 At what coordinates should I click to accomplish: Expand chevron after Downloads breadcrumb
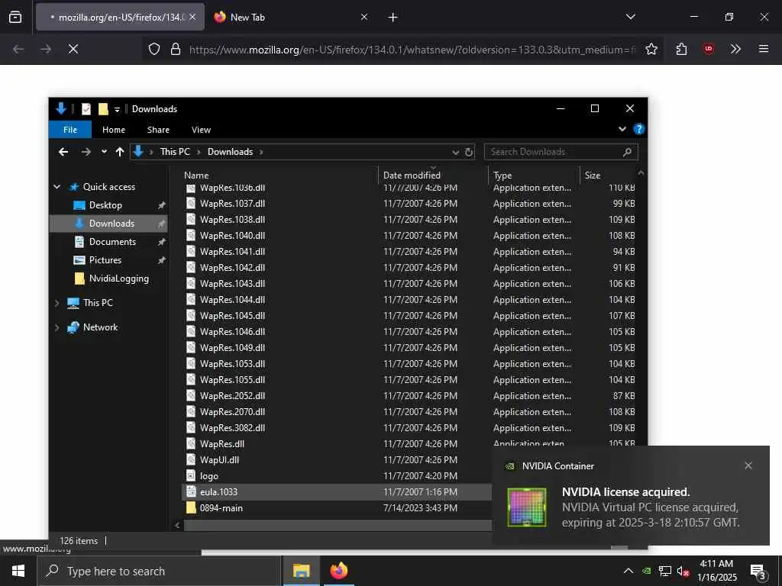(261, 152)
